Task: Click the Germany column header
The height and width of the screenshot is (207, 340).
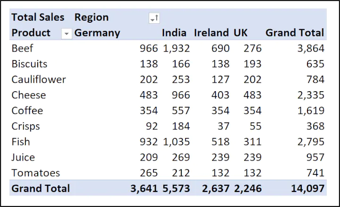Action: point(97,33)
